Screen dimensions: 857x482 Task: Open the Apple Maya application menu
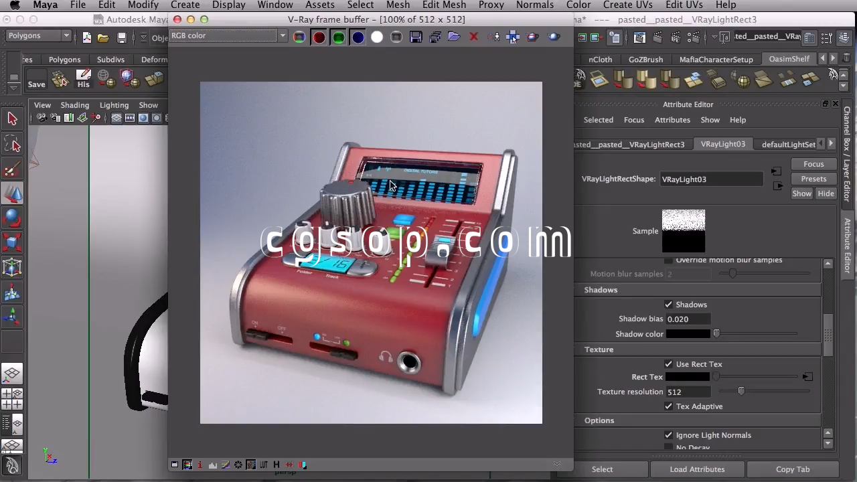45,5
